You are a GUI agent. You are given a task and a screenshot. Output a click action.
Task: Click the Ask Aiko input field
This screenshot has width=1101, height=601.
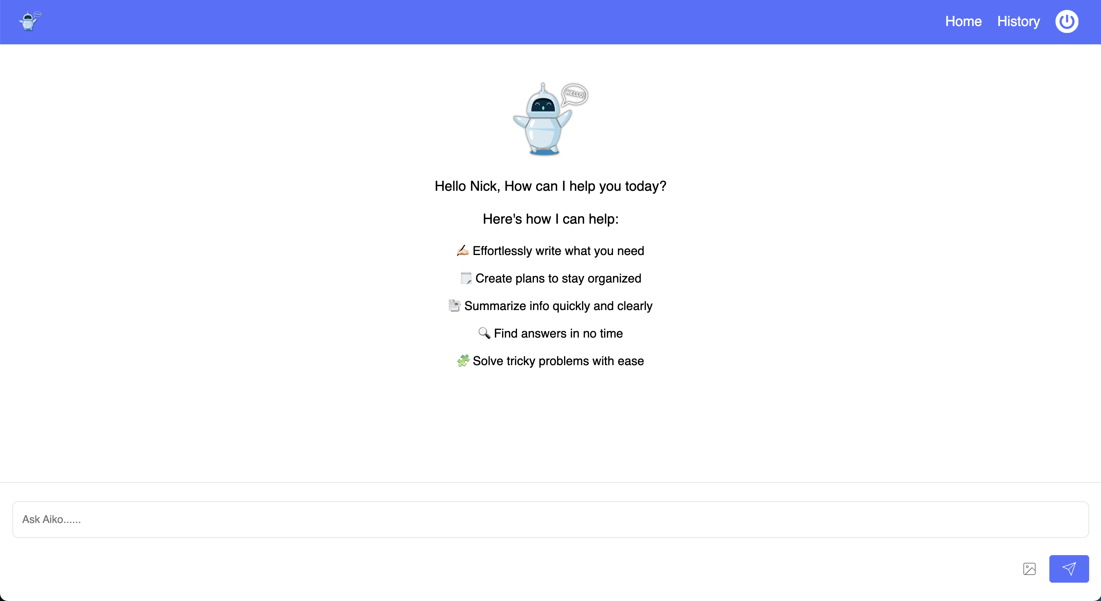(551, 519)
